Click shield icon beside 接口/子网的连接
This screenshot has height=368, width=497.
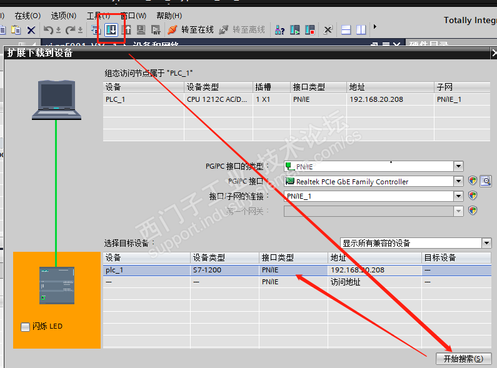point(473,196)
